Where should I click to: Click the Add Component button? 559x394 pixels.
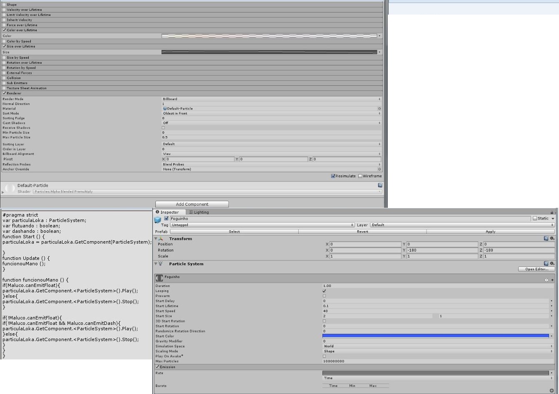(x=192, y=204)
